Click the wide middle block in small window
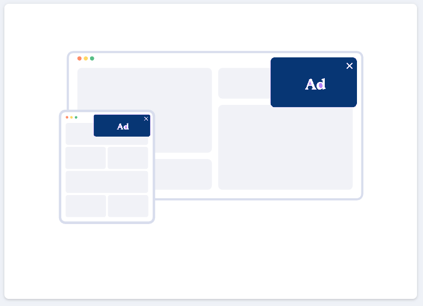The width and height of the screenshot is (423, 306). [106, 182]
